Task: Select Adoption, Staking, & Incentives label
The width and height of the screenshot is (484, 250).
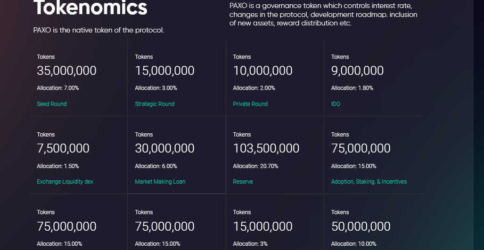Action: coord(369,182)
